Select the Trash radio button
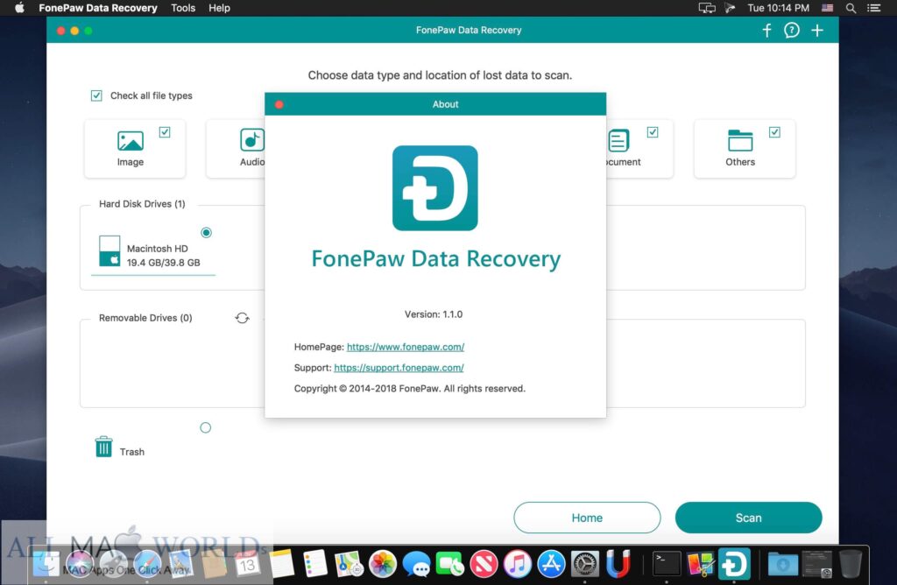 [x=205, y=427]
